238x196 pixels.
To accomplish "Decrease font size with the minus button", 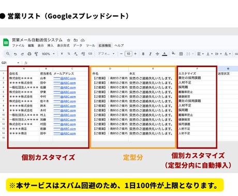I will [x=121, y=54].
